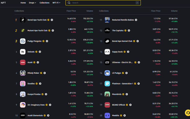190x119 pixels.
Task: Click the 752.33 ETH volume value
Action: 88,19
